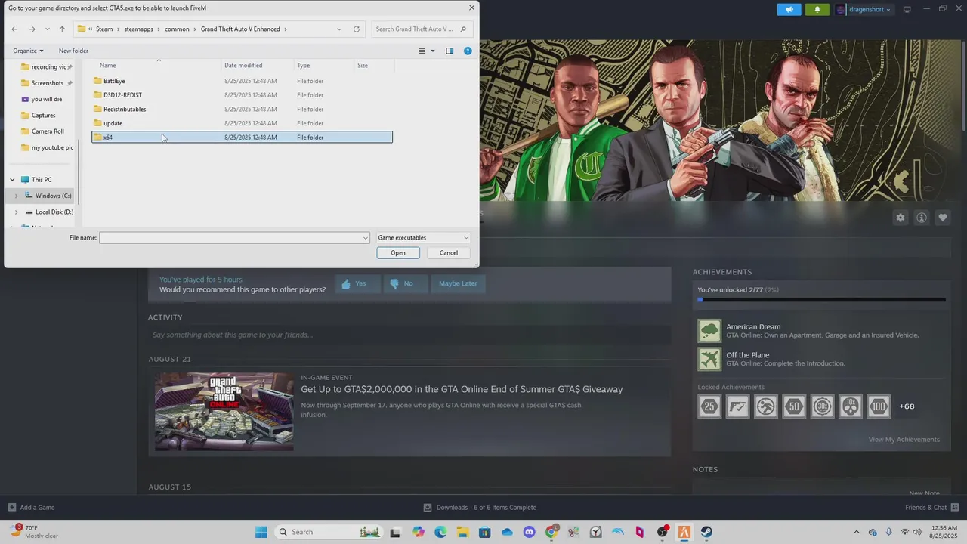
Task: Change the view layout icon
Action: (422, 51)
